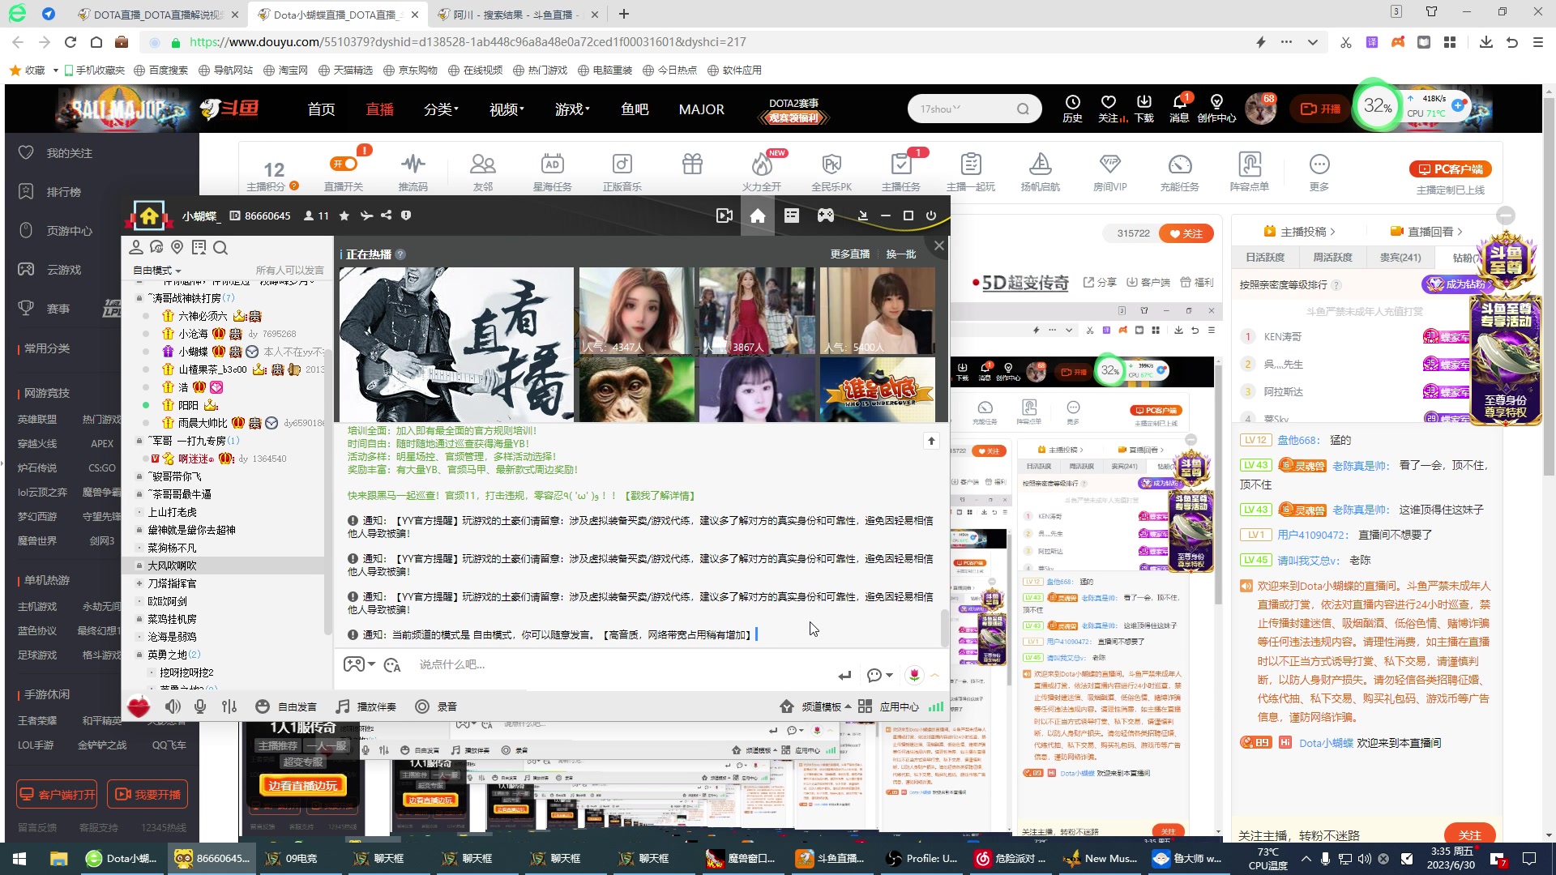The width and height of the screenshot is (1556, 875).
Task: Open the 扬帆启航 sailboat icon
Action: click(x=1041, y=164)
